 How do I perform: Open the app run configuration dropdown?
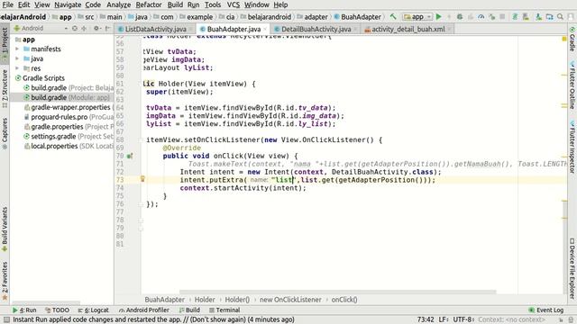[417, 16]
